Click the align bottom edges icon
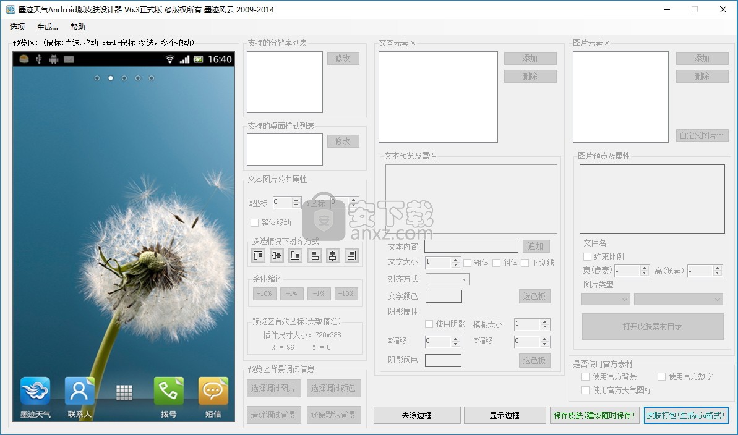This screenshot has height=435, width=738. [295, 255]
